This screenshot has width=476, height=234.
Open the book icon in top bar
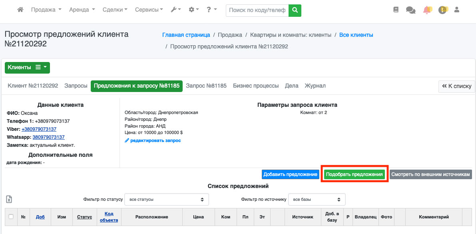click(x=396, y=10)
